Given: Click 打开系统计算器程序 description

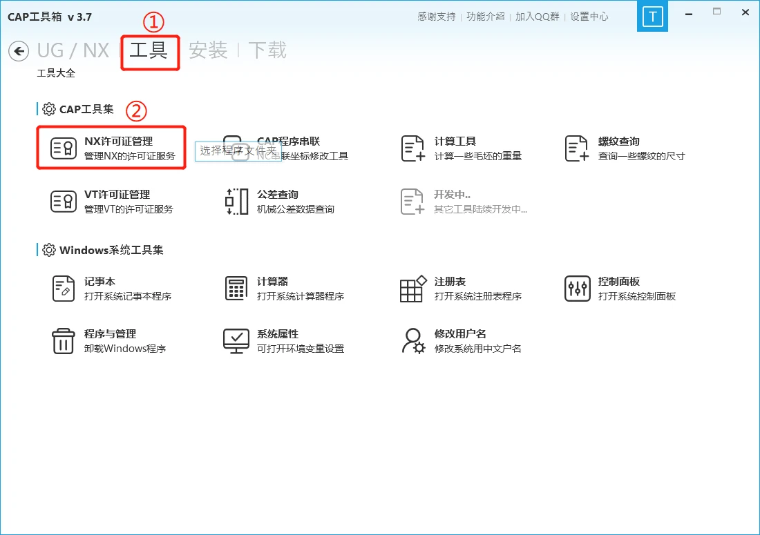Looking at the screenshot, I should 301,296.
